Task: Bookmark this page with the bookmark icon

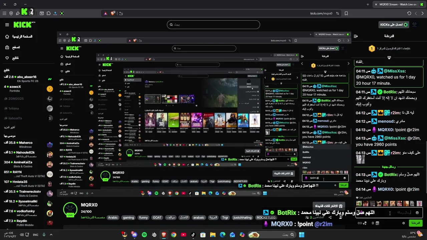Action: [346, 13]
